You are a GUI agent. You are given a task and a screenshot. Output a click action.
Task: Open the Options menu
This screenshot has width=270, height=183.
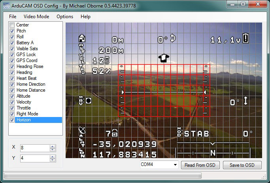click(65, 17)
